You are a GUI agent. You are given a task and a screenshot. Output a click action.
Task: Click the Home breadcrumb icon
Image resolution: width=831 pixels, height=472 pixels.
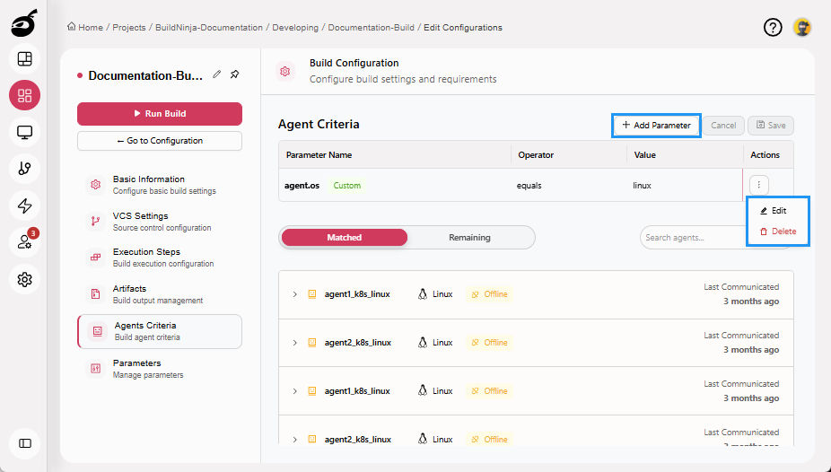pyautogui.click(x=72, y=27)
